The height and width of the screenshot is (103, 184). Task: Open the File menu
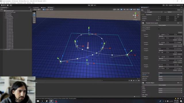(1, 3)
